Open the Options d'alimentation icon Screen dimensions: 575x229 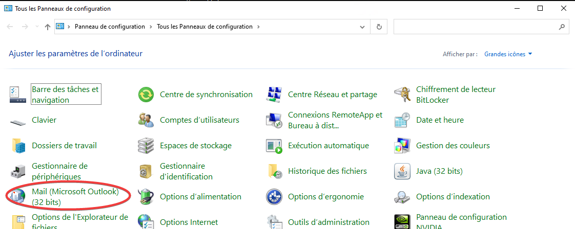click(x=146, y=197)
